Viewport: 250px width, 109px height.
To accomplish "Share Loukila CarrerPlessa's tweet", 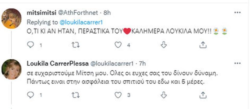I will (203, 95).
